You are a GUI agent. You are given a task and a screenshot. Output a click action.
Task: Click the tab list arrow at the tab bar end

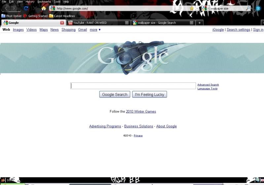[263, 23]
